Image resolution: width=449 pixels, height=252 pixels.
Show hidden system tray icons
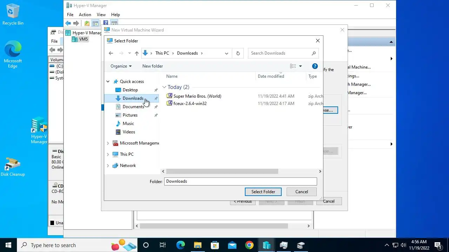tap(387, 245)
